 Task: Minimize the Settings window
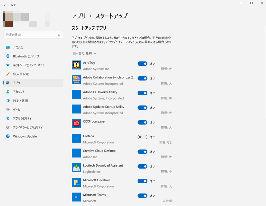pyautogui.click(x=241, y=3)
